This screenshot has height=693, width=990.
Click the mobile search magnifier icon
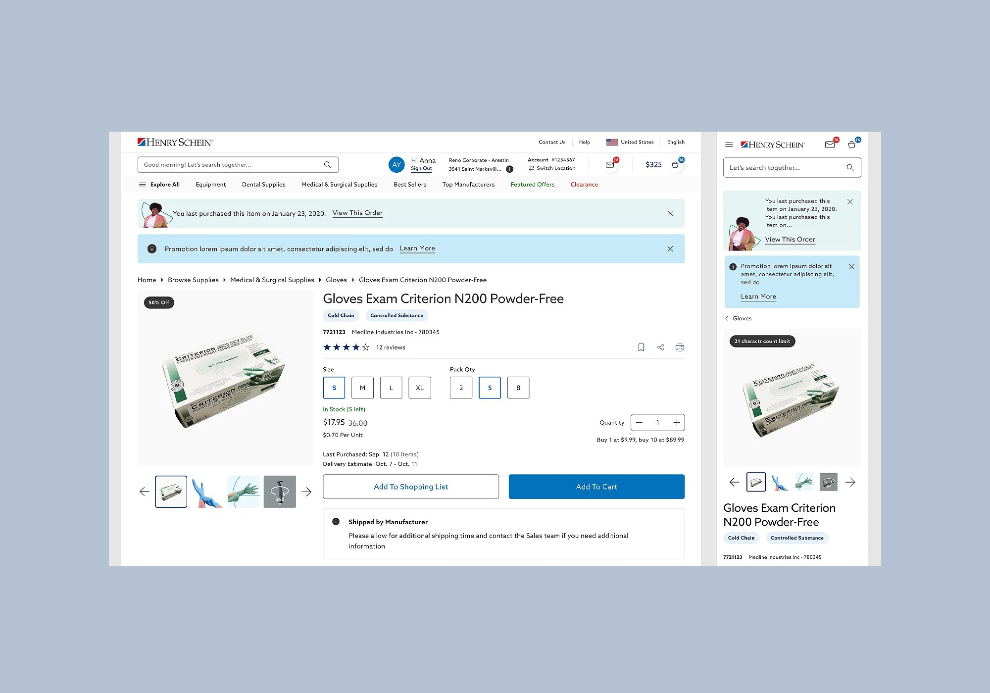tap(850, 168)
